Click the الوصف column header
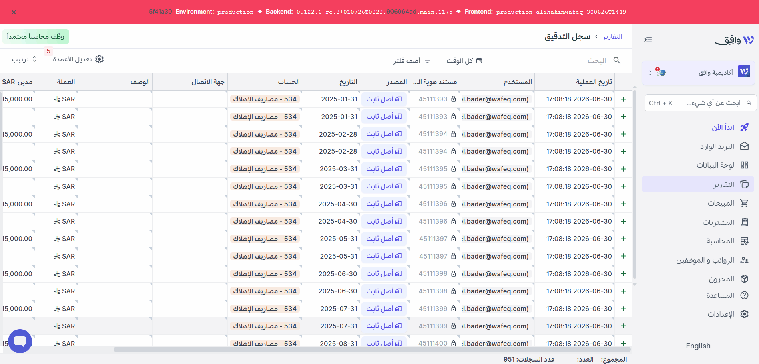Image resolution: width=759 pixels, height=364 pixels. tap(115, 82)
